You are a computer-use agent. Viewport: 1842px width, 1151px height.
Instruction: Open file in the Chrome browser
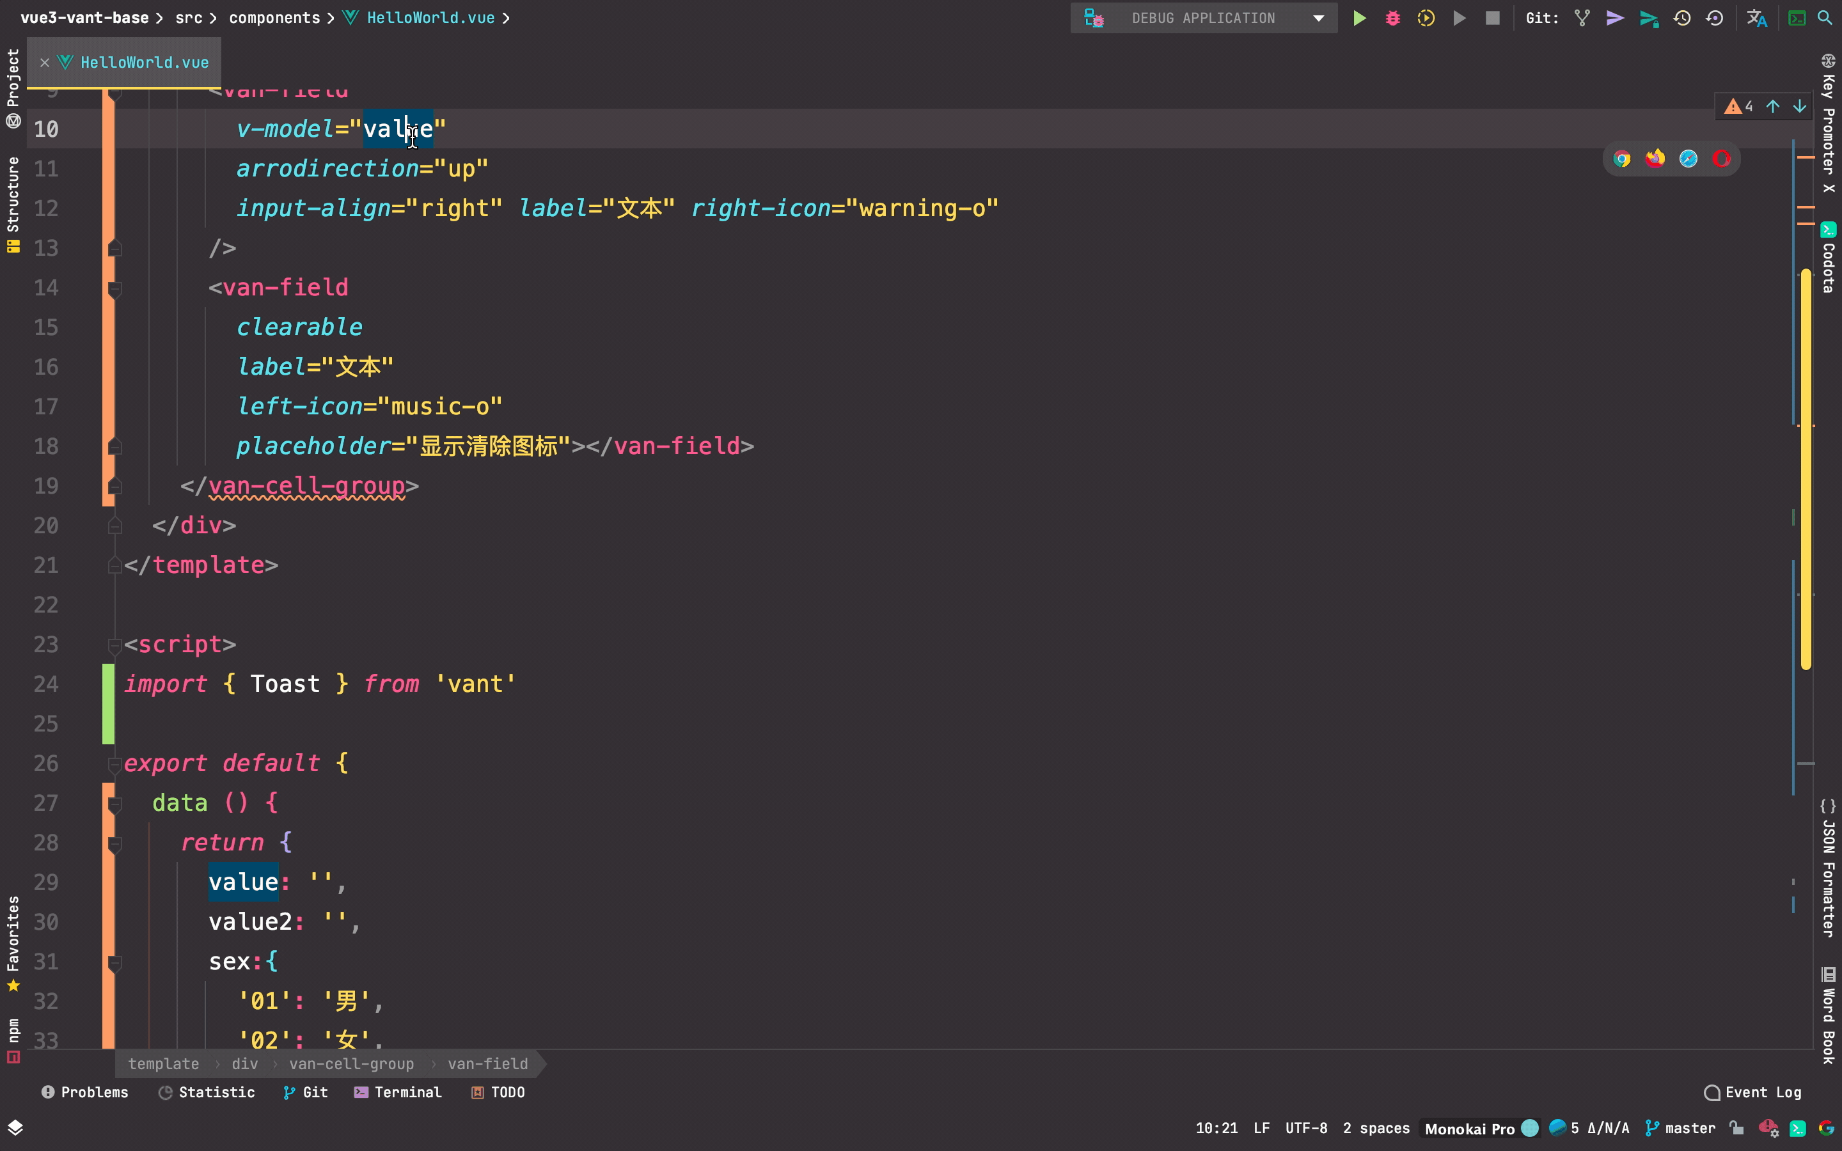(1622, 159)
